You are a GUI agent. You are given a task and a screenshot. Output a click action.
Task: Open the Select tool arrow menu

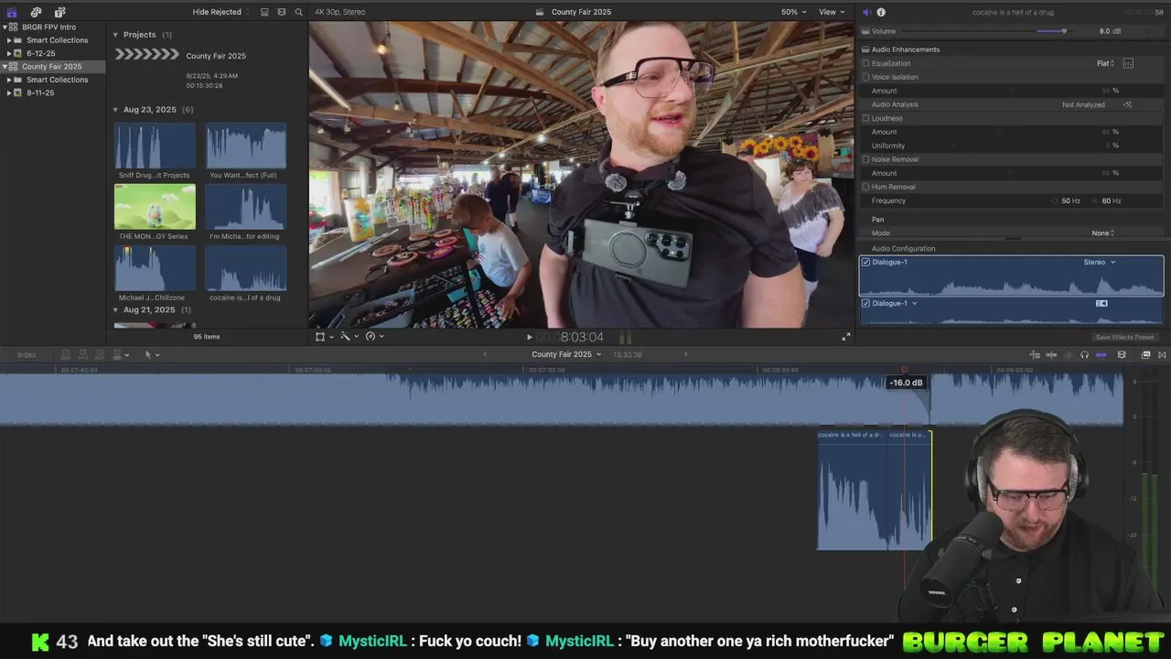151,354
